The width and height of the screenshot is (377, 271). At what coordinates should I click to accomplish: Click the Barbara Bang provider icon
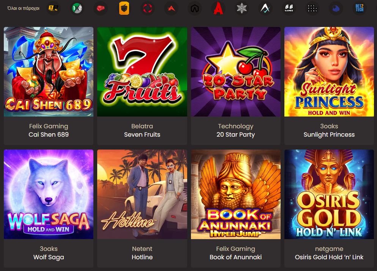point(312,8)
